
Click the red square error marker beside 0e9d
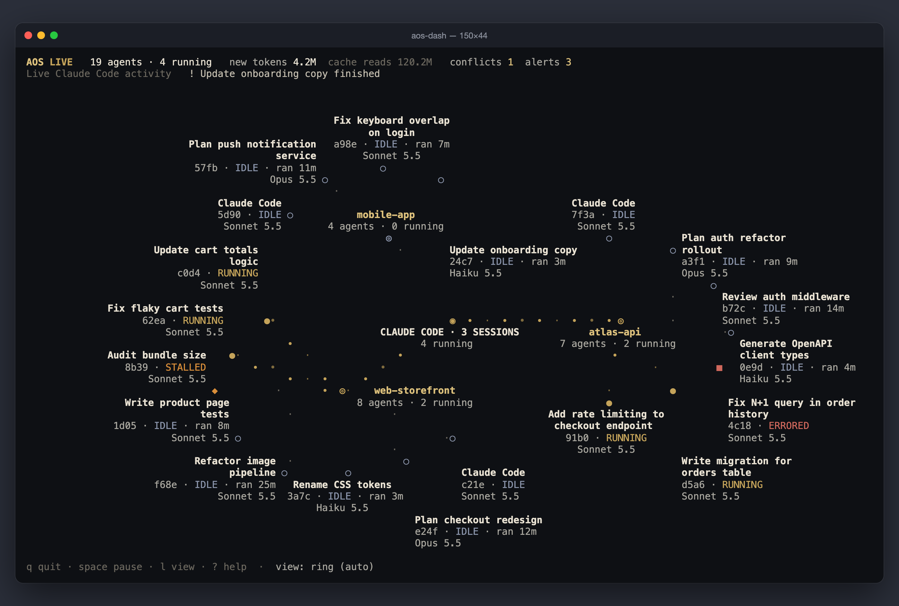(719, 368)
